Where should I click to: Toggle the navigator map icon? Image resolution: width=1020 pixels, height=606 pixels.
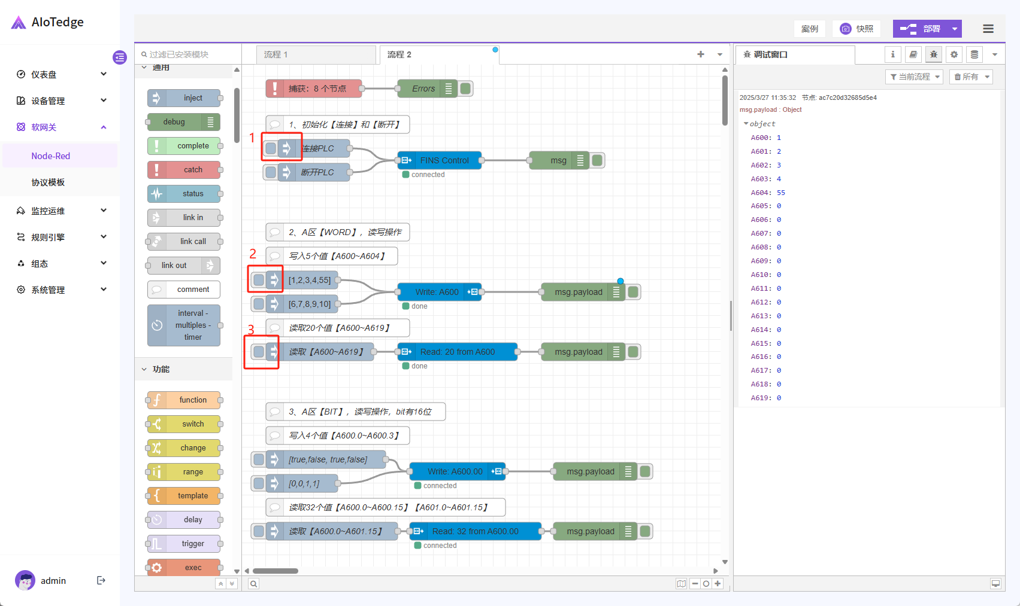coord(681,584)
